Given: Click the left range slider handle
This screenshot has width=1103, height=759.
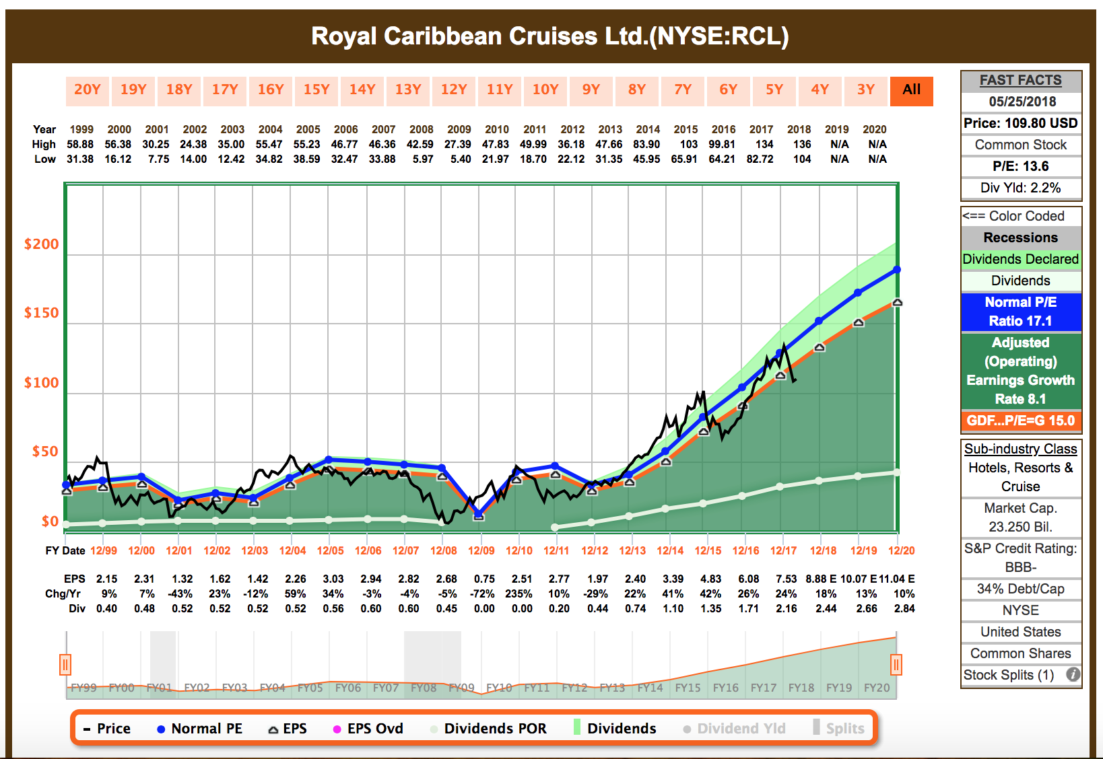Looking at the screenshot, I should [x=65, y=665].
